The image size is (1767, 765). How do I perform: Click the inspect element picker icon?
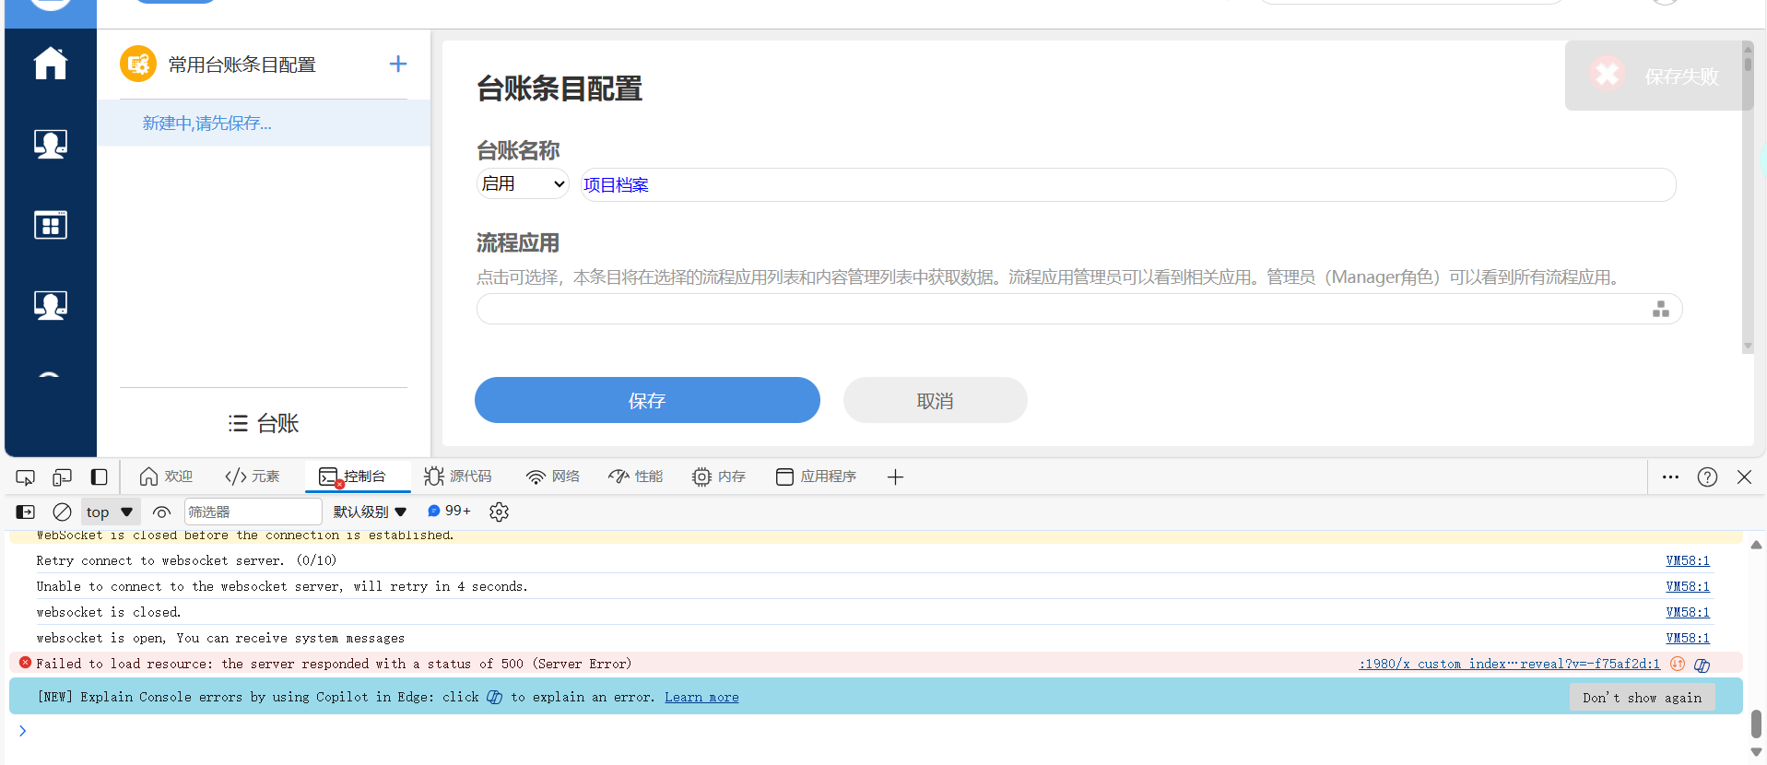(26, 477)
